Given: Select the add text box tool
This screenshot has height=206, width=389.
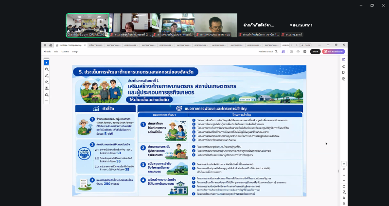Looking at the screenshot, I should [x=46, y=88].
